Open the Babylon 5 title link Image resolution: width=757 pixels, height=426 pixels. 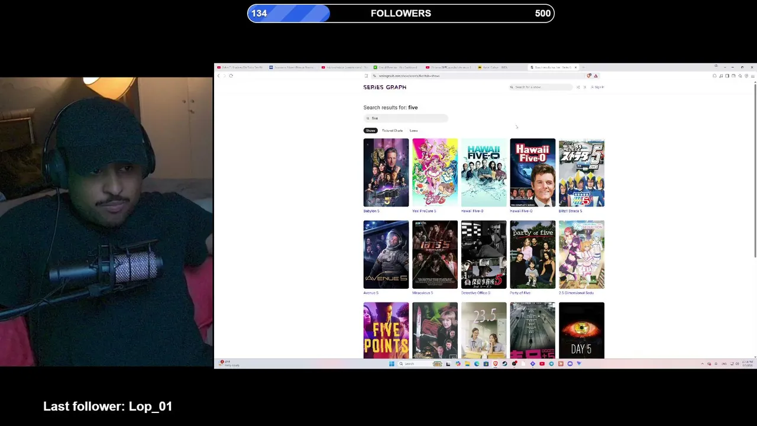click(x=371, y=211)
